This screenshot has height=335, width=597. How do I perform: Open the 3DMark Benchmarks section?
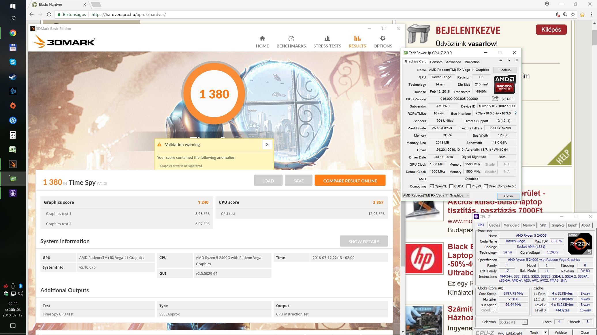[x=291, y=42]
